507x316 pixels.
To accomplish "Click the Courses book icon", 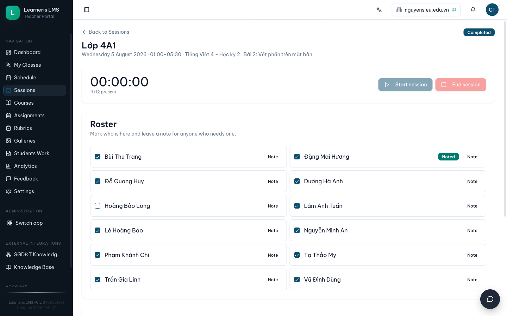I will 8,103.
